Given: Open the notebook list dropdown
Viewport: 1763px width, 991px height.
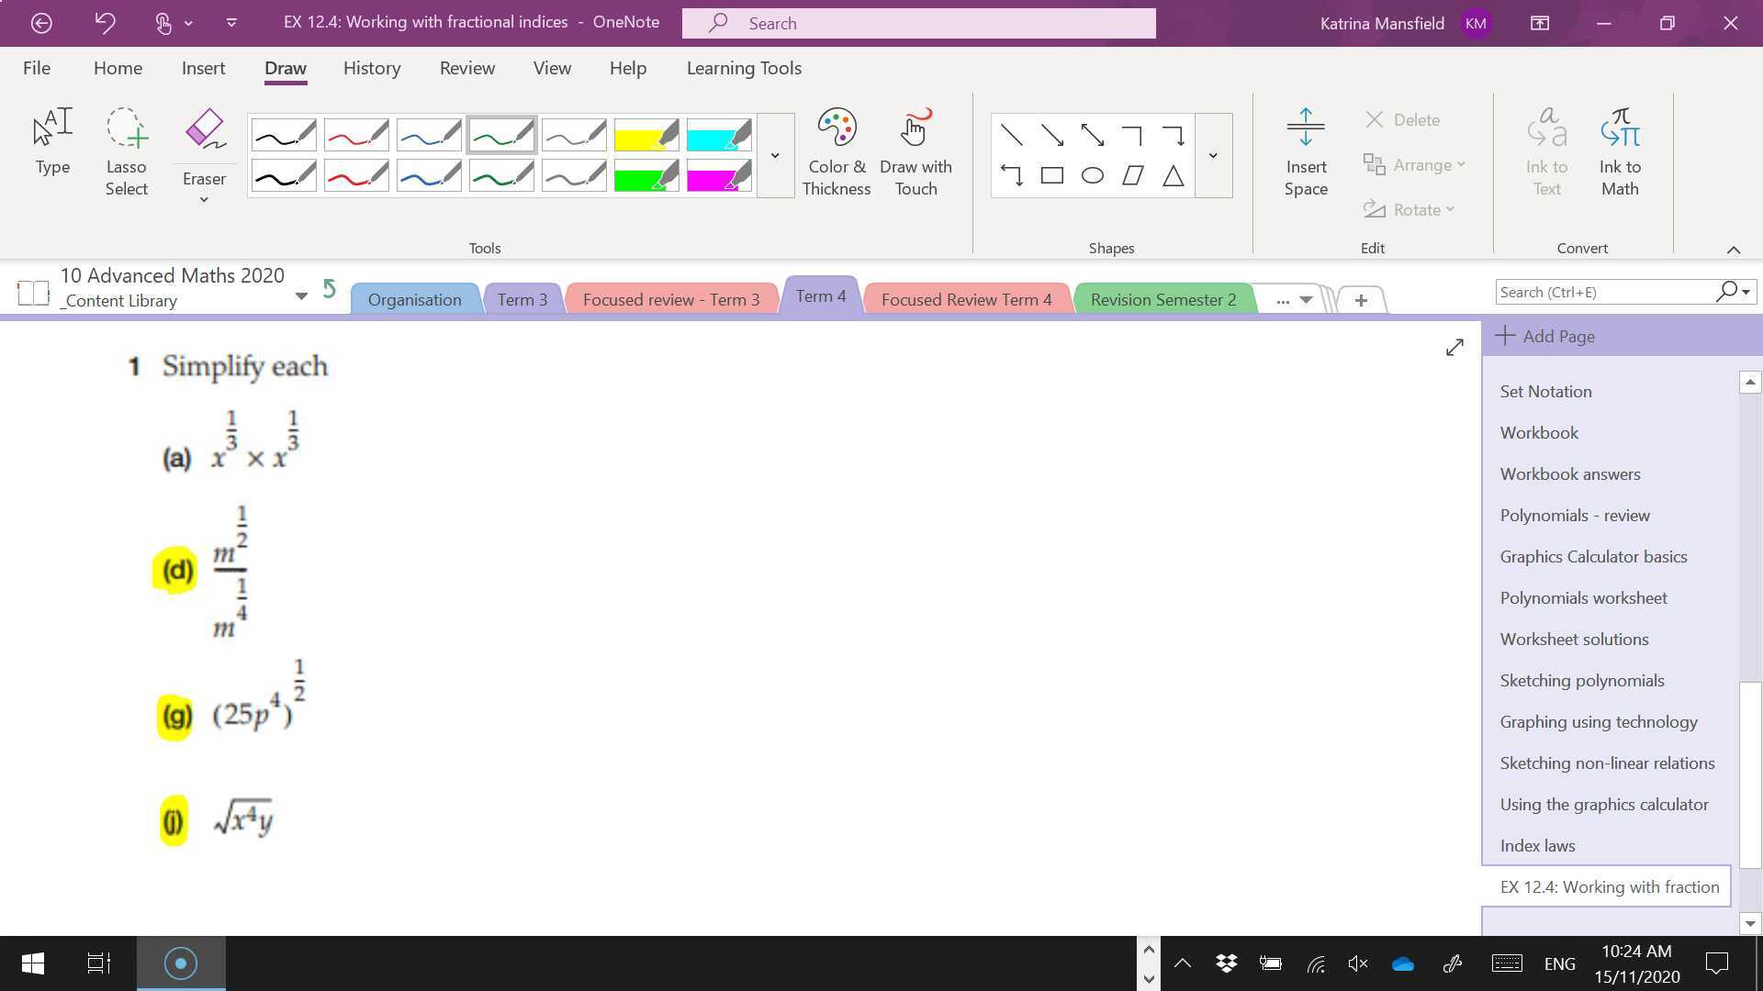Looking at the screenshot, I should click(x=300, y=295).
